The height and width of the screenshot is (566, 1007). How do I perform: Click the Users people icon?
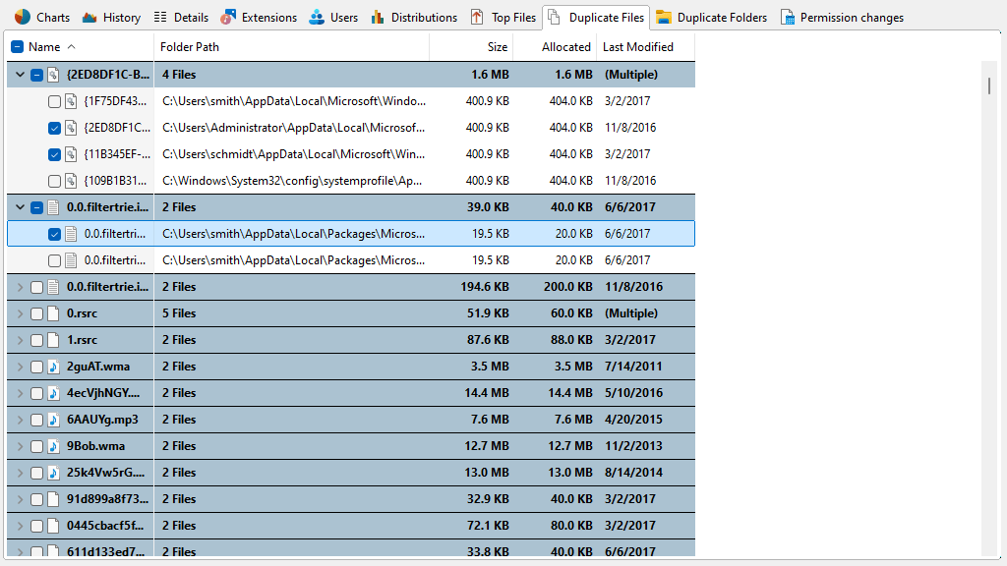point(317,17)
